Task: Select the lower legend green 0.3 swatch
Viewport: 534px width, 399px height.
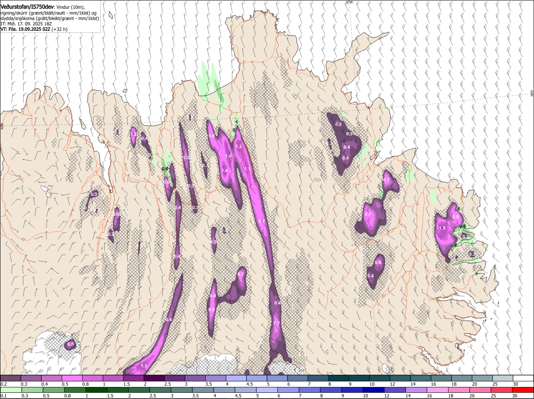Action: point(32,390)
